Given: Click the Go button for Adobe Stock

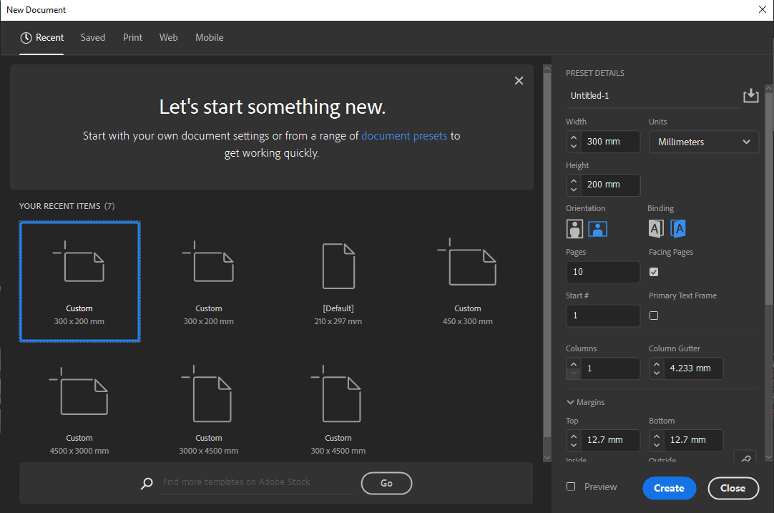Looking at the screenshot, I should 386,483.
